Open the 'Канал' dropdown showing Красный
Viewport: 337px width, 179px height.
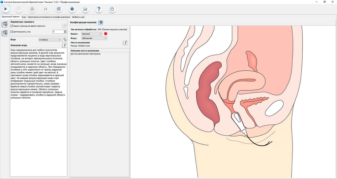pyautogui.click(x=91, y=34)
